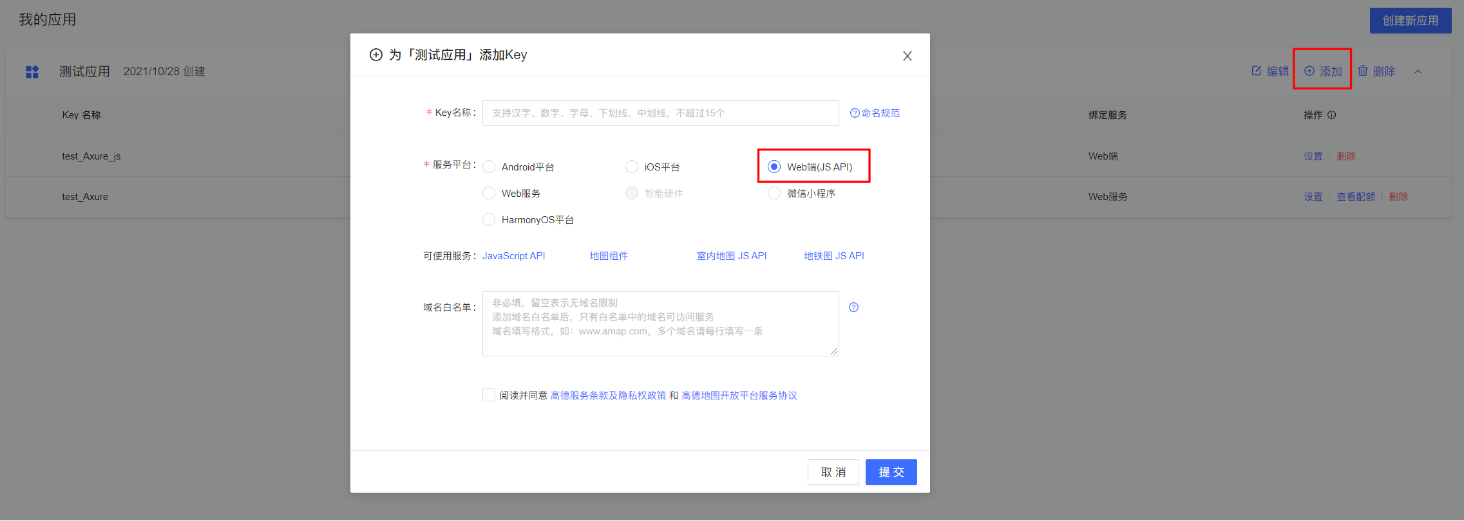Click the 我的应用 page heading
Screen dimensions: 1464x521
48,20
